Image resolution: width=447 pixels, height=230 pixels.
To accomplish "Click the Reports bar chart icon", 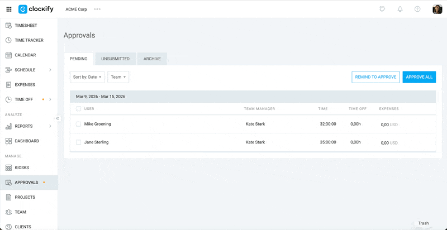I will point(8,126).
